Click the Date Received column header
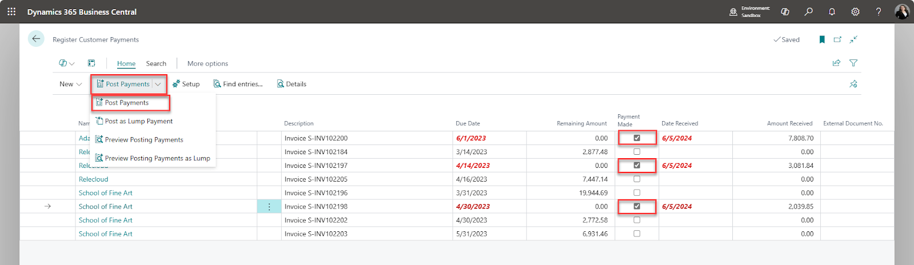 point(680,123)
